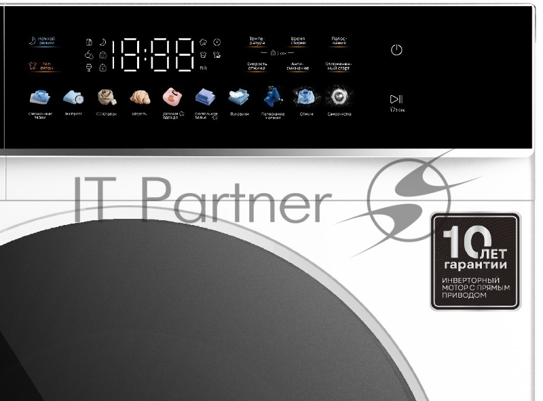The image size is (543, 401).
Task: Tap the start/pause play icon
Action: (396, 99)
